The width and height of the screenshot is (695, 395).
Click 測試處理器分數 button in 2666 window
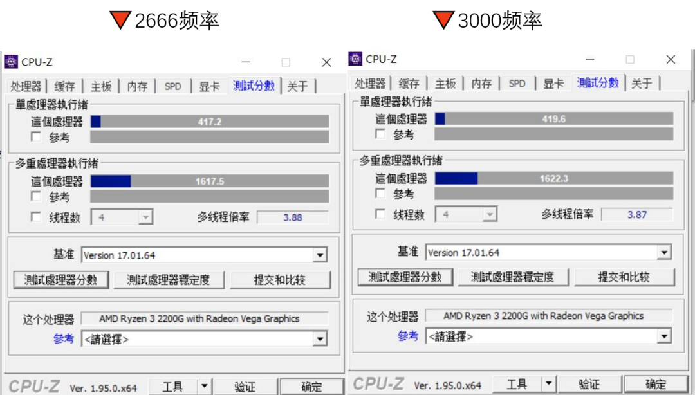(61, 280)
